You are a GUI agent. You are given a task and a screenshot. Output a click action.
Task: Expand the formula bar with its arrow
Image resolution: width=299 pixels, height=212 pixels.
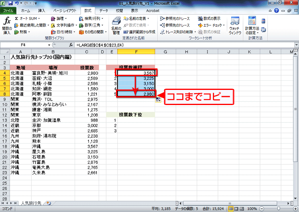296,45
